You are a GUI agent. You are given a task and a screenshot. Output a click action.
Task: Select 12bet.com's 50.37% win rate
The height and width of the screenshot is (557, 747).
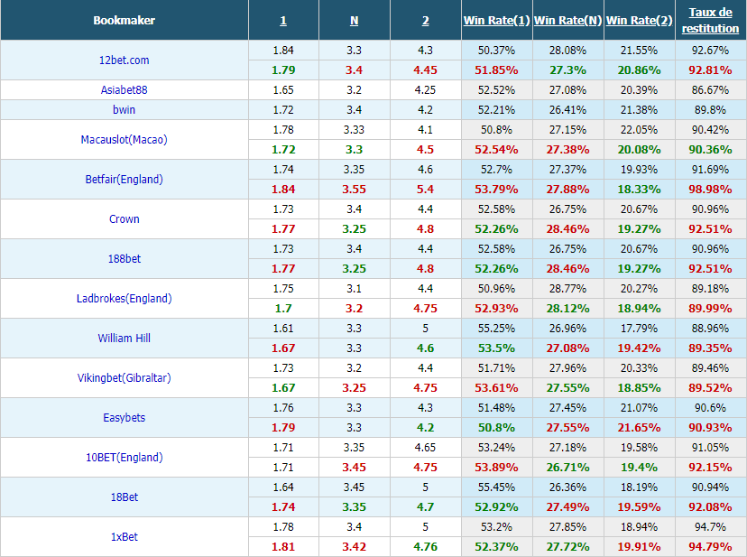(x=496, y=50)
